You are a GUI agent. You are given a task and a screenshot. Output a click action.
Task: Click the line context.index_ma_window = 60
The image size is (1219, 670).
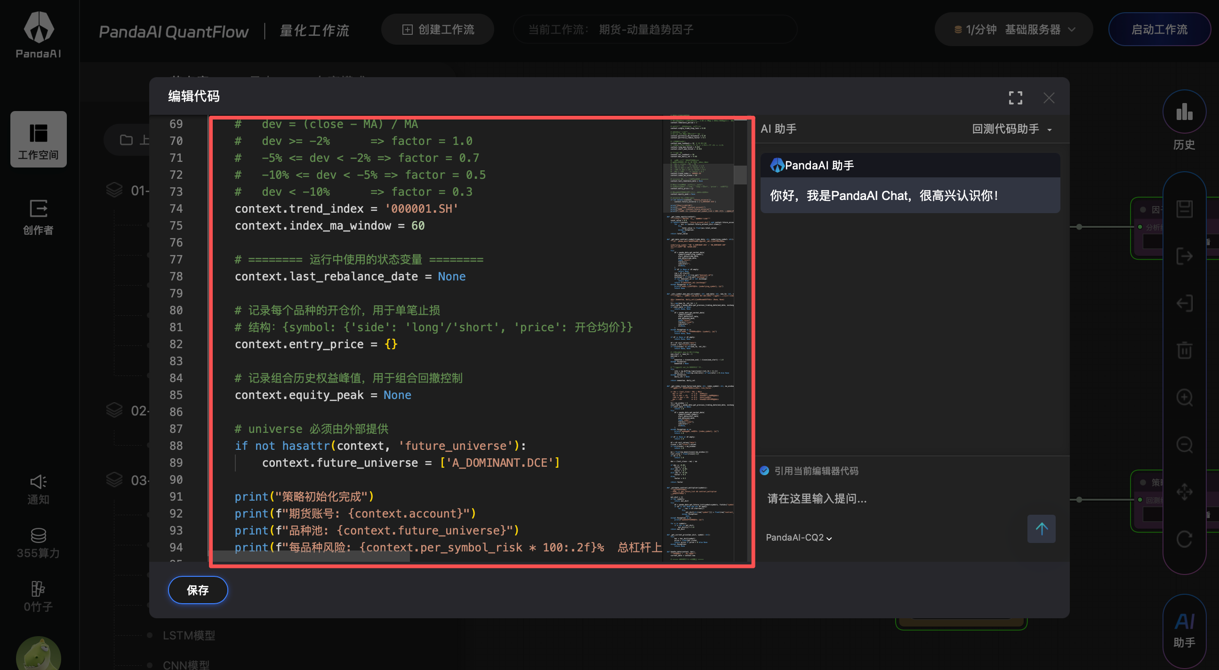(x=329, y=226)
